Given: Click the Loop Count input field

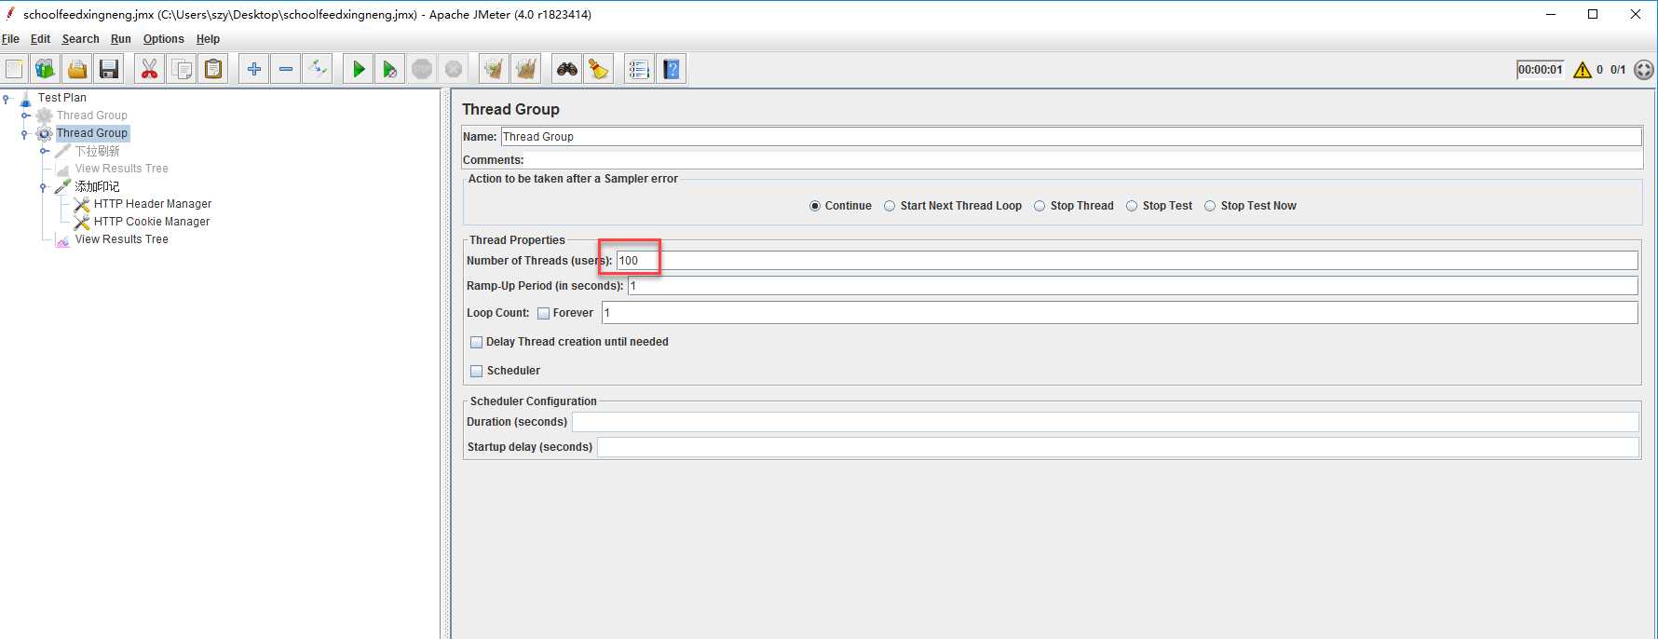Looking at the screenshot, I should tap(1120, 313).
